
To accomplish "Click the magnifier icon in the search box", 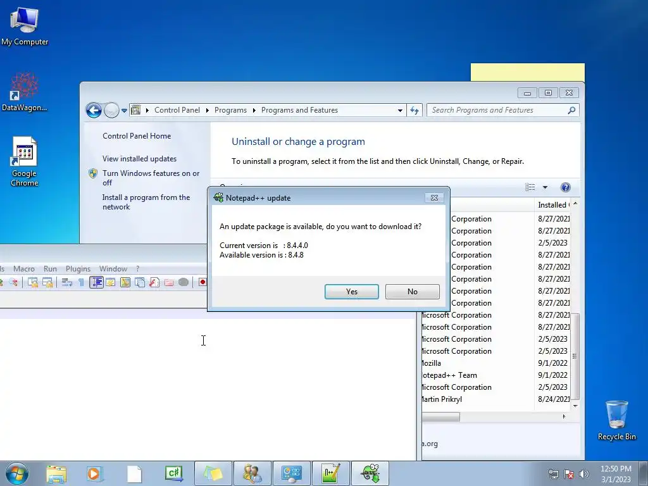I will coord(571,110).
